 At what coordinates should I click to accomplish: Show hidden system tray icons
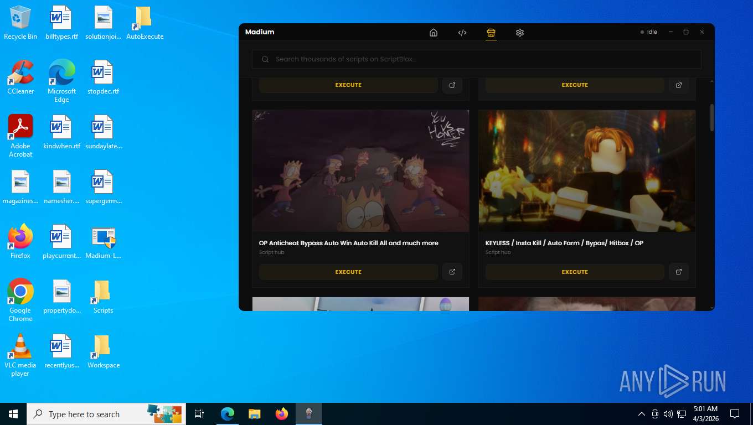tap(642, 414)
